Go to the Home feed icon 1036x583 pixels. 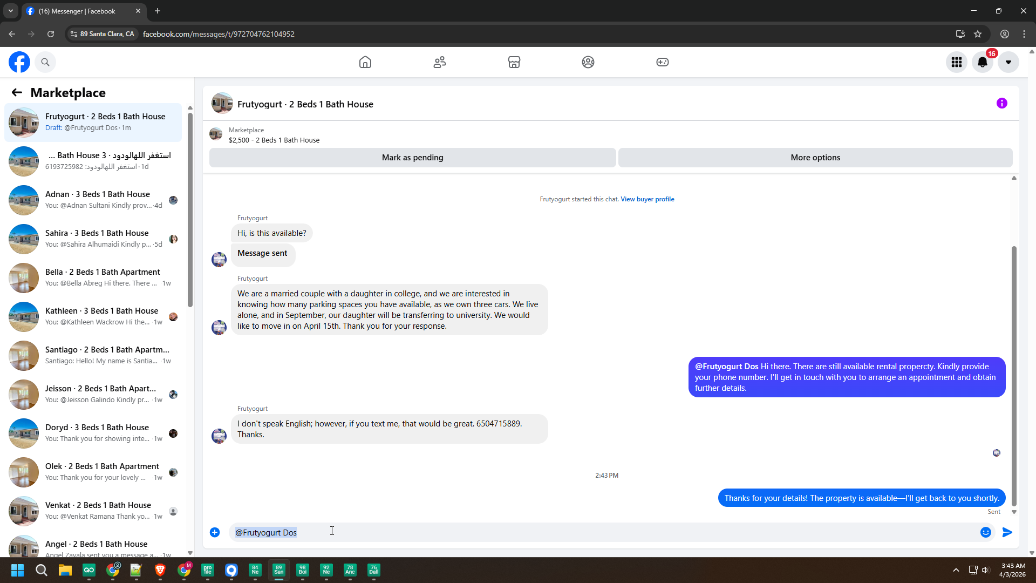[365, 62]
